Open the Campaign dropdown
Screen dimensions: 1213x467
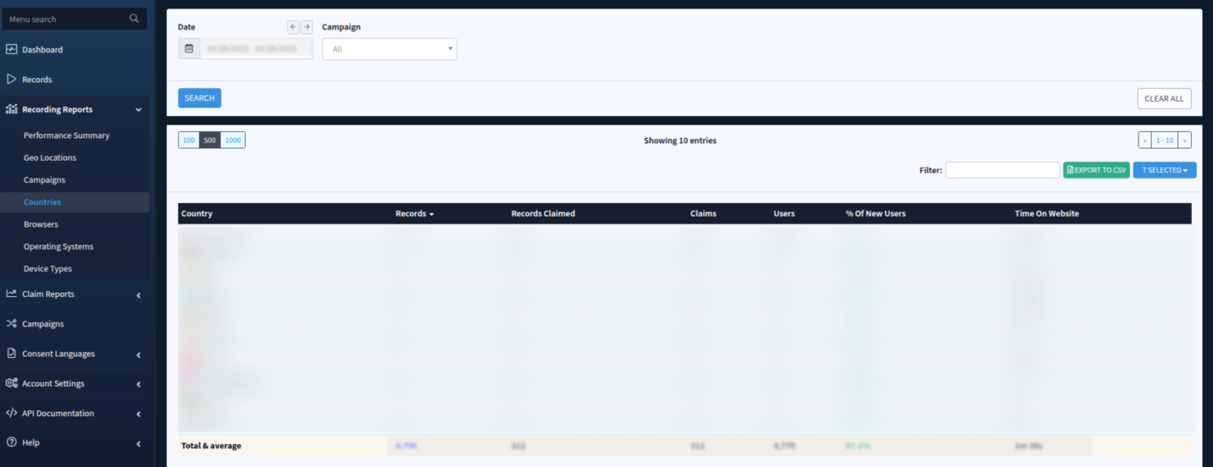(x=390, y=49)
